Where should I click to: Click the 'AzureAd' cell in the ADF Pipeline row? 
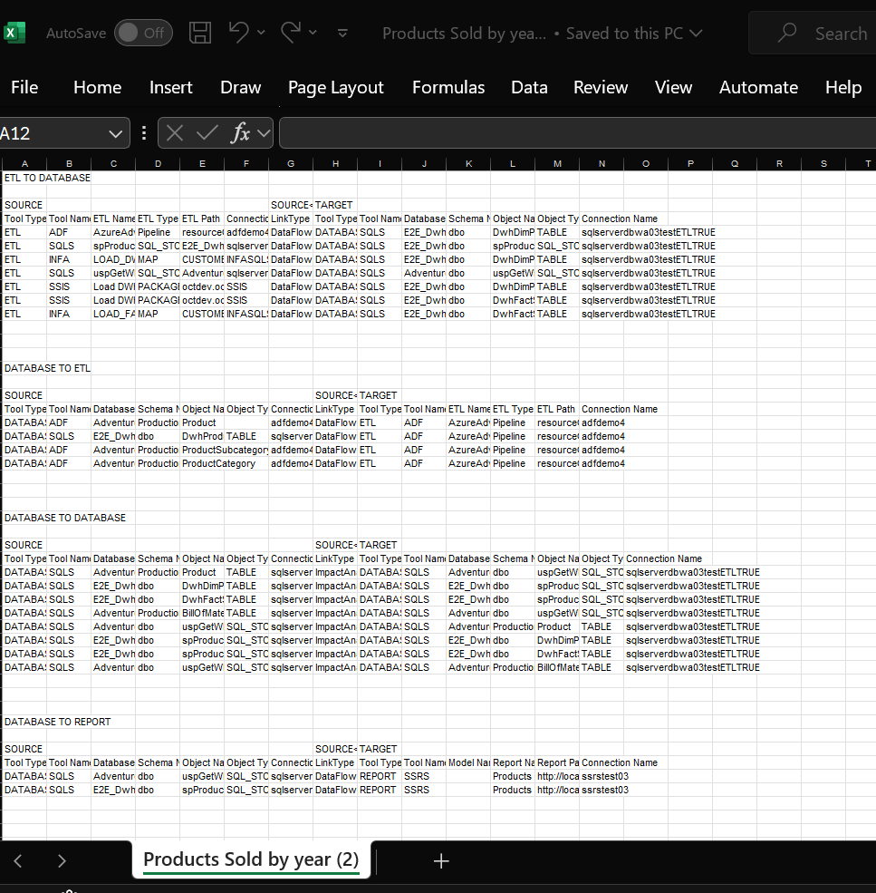point(113,232)
